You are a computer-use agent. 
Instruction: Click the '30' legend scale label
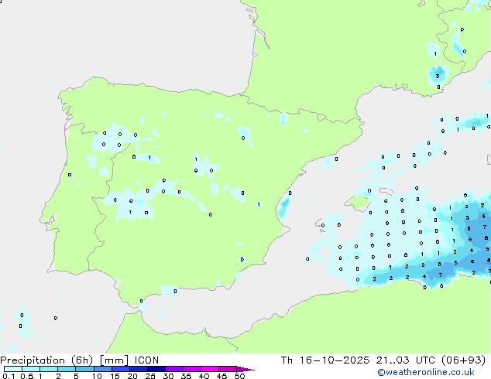(168, 376)
